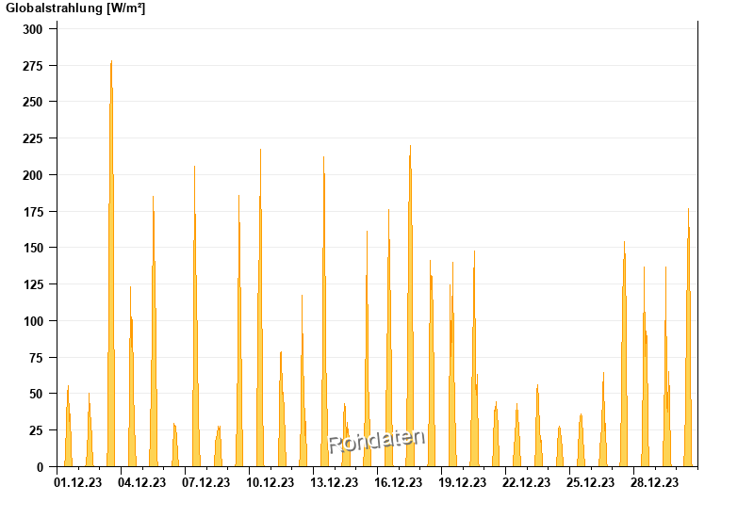Click the 16.12.23 date label
Image resolution: width=754 pixels, height=518 pixels.
coord(398,482)
